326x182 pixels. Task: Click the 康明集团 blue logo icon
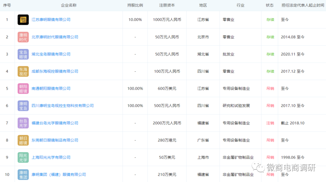pos(23,174)
